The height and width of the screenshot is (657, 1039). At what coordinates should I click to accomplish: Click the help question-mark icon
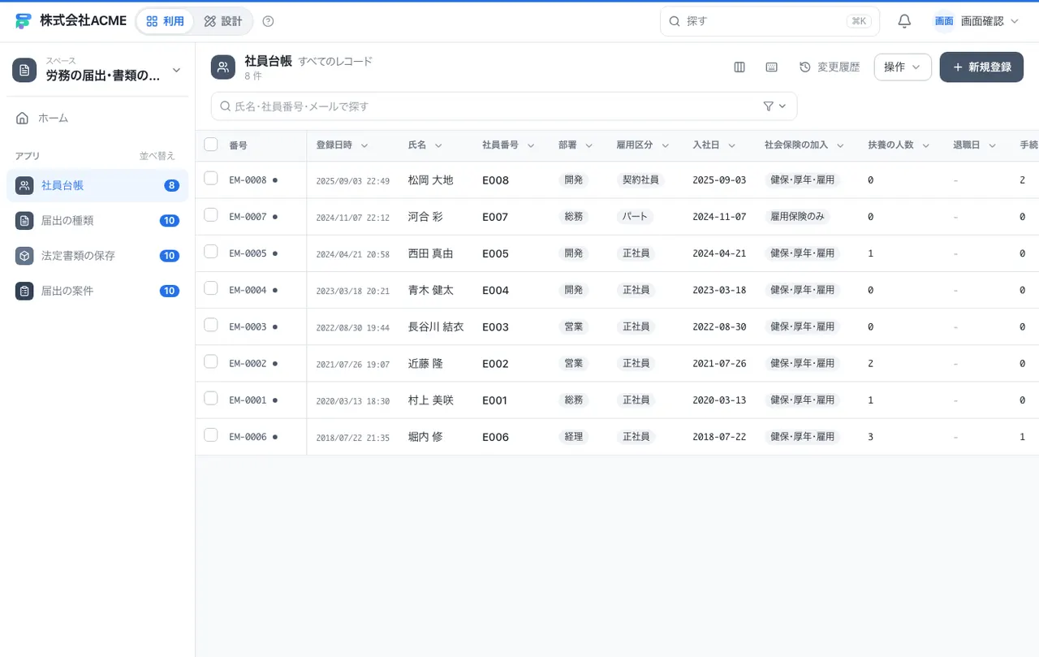click(x=269, y=21)
